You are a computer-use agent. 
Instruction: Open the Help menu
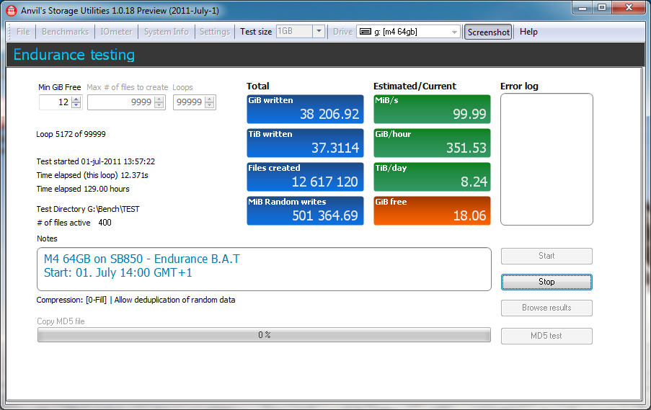[x=528, y=32]
